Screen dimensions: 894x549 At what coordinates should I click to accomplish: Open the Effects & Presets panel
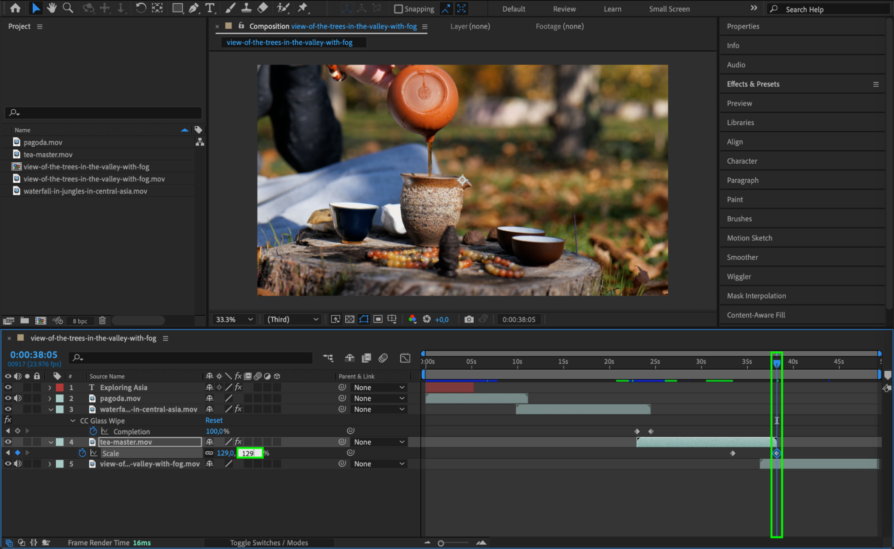tap(753, 84)
